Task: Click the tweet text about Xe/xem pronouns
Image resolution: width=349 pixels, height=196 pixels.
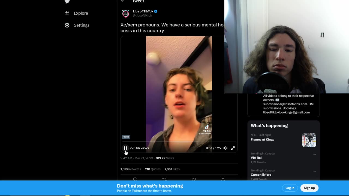Action: pos(172,28)
